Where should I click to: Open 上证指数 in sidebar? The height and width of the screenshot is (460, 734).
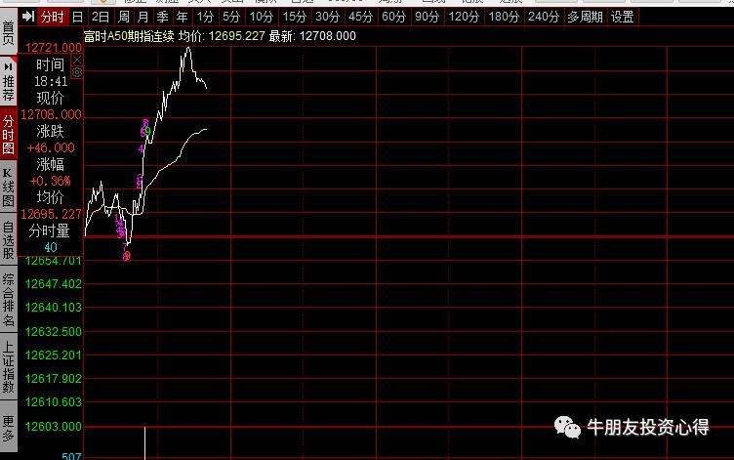tap(9, 367)
